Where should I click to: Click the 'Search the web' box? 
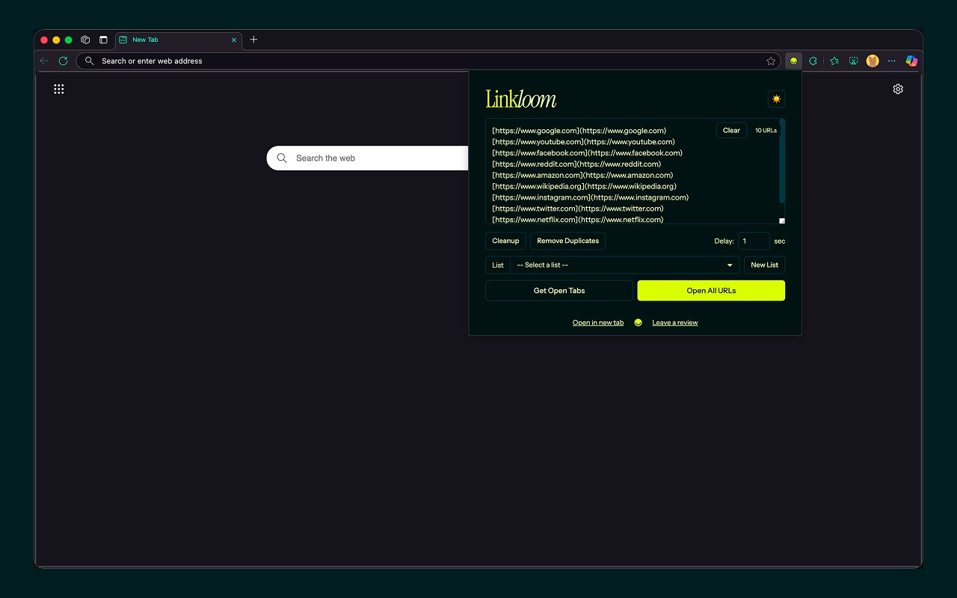[x=368, y=158]
